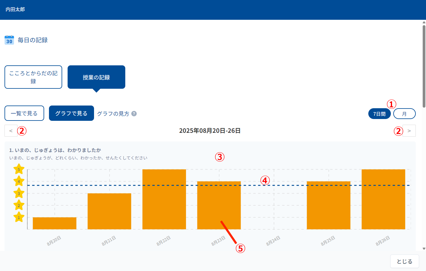This screenshot has width=426, height=271.
Task: Click the 4-star rating icon
Action: 19,181
